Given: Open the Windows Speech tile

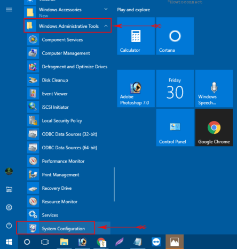Looking at the screenshot, I should [214, 89].
